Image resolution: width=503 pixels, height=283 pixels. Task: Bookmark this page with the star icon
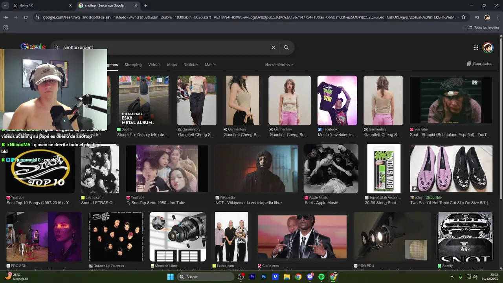tap(463, 17)
